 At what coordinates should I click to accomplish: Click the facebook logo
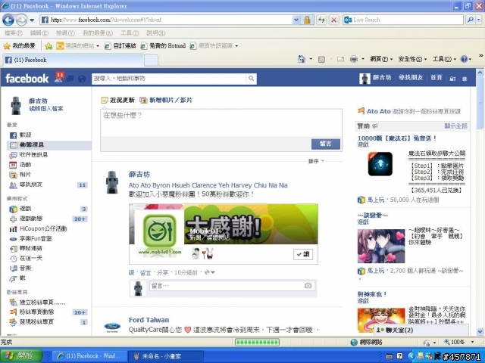coord(27,79)
